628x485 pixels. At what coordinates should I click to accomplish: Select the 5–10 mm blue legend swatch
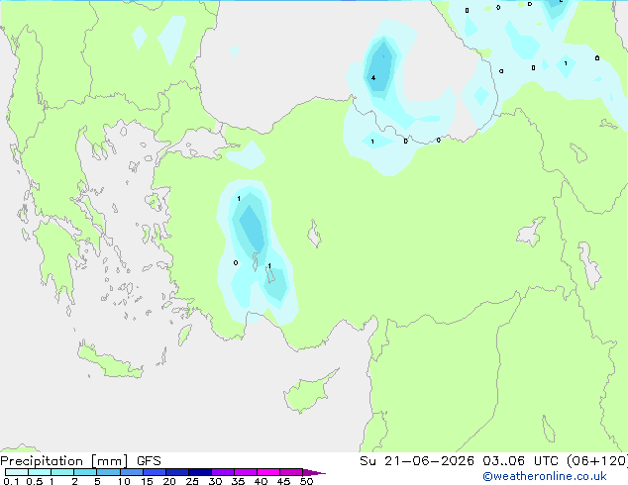tap(108, 472)
